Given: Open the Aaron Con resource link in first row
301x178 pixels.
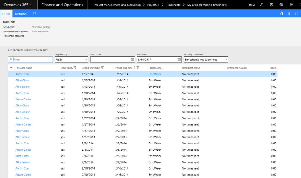Looking at the screenshot, I should [x=22, y=74].
